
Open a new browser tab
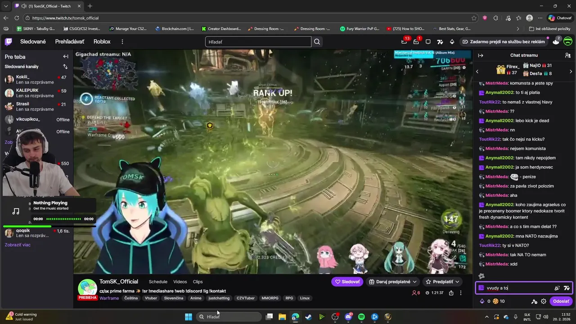pos(90,6)
